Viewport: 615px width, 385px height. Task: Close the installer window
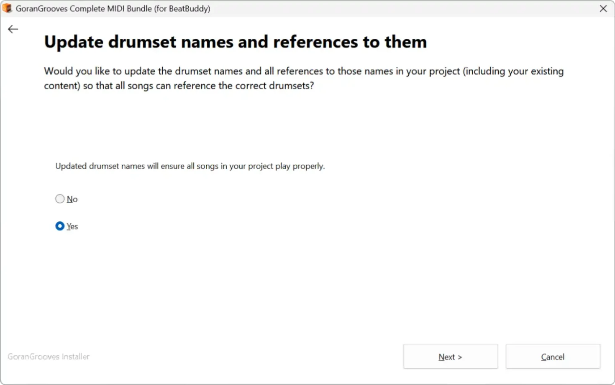pyautogui.click(x=603, y=8)
